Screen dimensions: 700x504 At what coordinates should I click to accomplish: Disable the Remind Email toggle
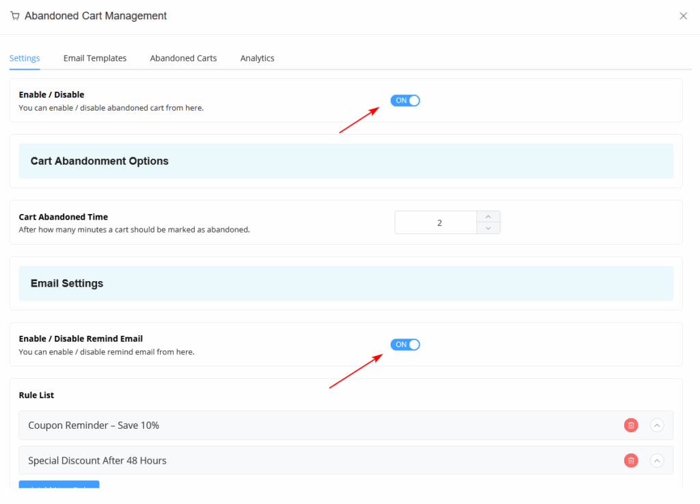(x=405, y=345)
